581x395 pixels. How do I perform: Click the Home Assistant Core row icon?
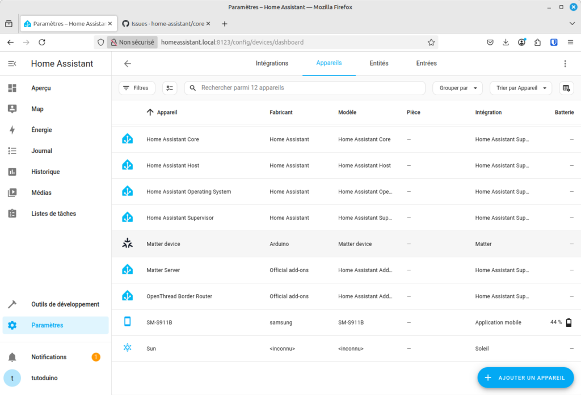pos(128,139)
